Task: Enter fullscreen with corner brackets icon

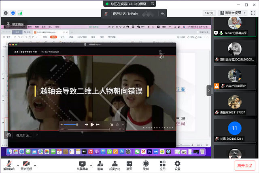Action: (x=253, y=13)
